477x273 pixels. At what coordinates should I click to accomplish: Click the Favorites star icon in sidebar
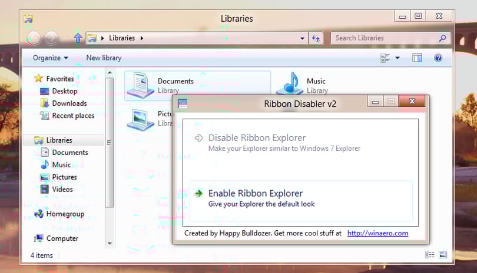(38, 78)
